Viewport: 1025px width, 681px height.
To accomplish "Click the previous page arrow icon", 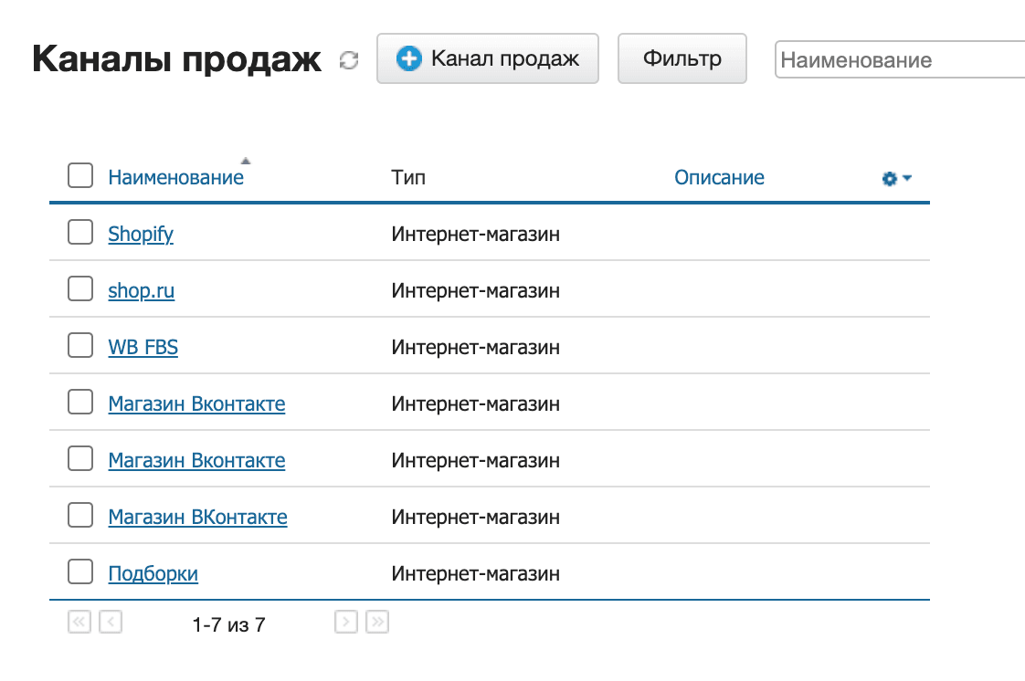I will (x=111, y=622).
